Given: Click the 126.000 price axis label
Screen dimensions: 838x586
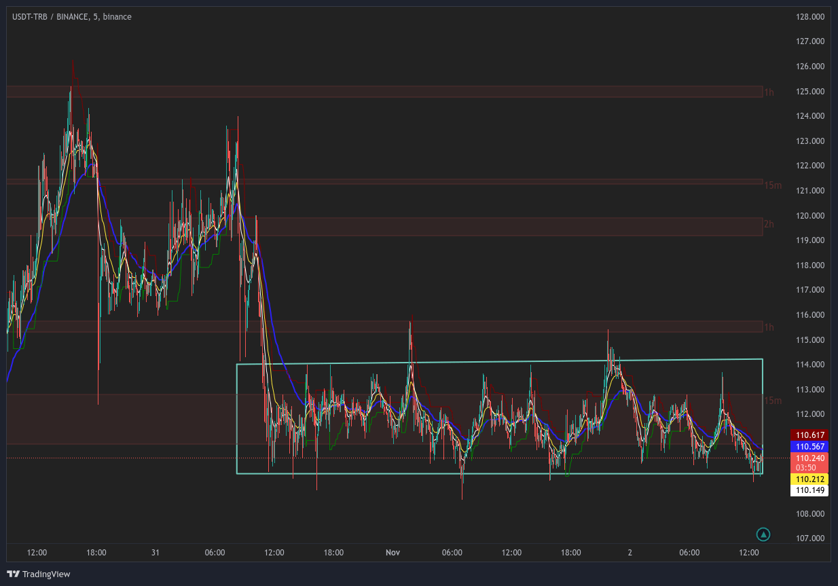Looking at the screenshot, I should [x=809, y=67].
